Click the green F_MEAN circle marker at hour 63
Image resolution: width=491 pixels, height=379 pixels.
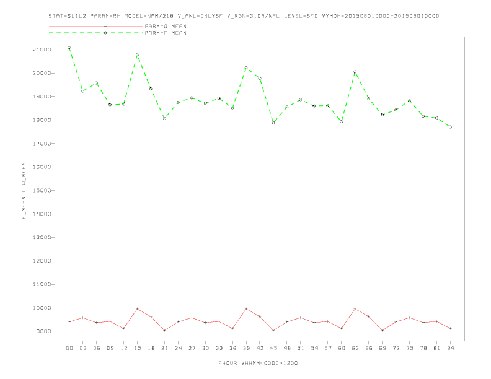(x=355, y=72)
